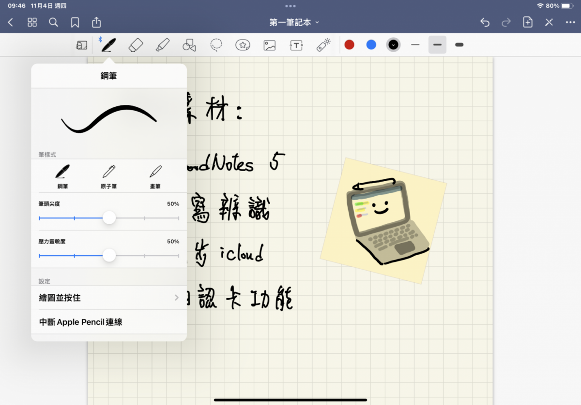
Task: Tap the 09:46 clock in status bar
Action: click(x=16, y=6)
